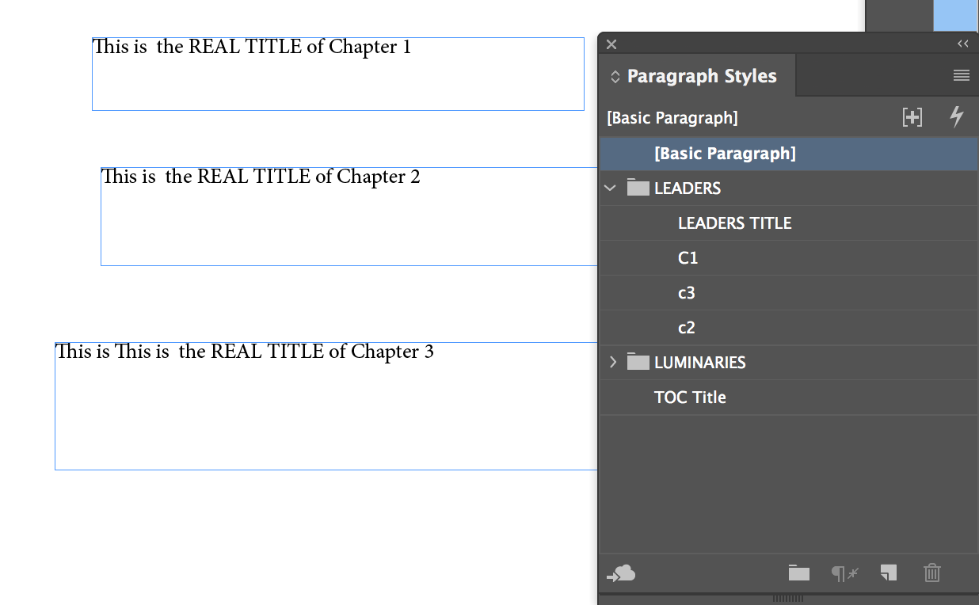Collapse the LEADERS style group
The width and height of the screenshot is (979, 605).
(610, 188)
